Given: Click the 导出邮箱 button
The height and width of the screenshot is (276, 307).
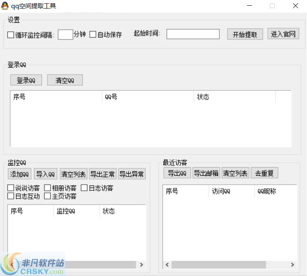Looking at the screenshot, I should coord(206,173).
